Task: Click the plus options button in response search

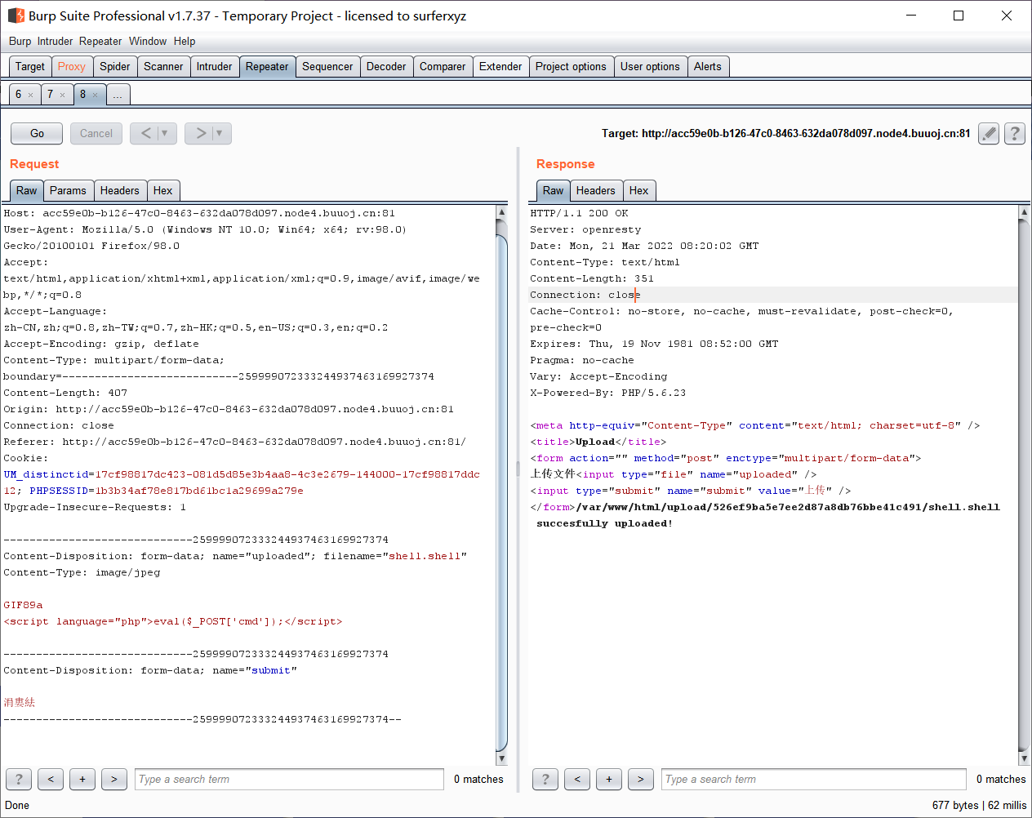Action: coord(609,779)
